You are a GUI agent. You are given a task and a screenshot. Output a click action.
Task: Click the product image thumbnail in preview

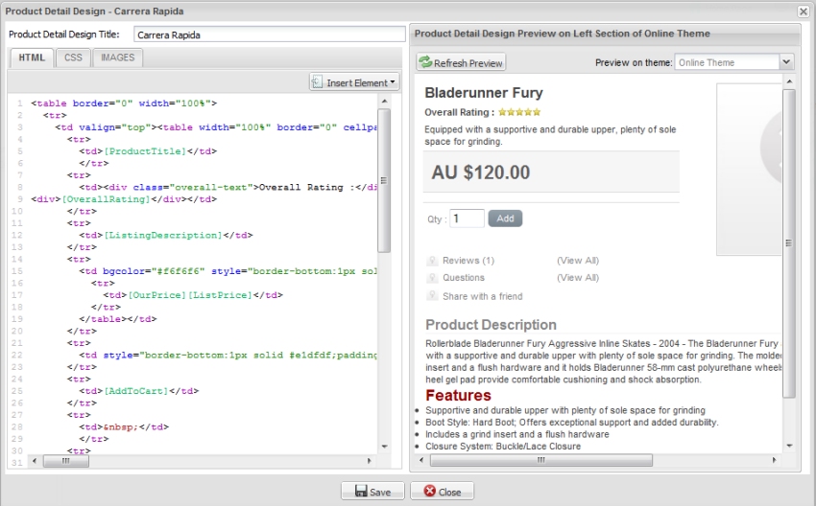pyautogui.click(x=750, y=170)
